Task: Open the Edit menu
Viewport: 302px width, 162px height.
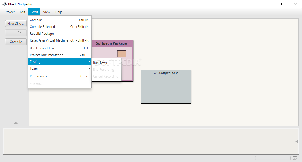Action: click(22, 12)
